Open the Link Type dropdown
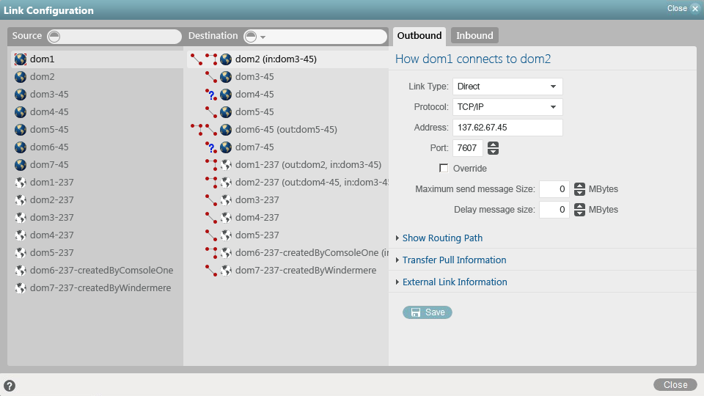Viewport: 704px width, 396px height. click(x=507, y=87)
